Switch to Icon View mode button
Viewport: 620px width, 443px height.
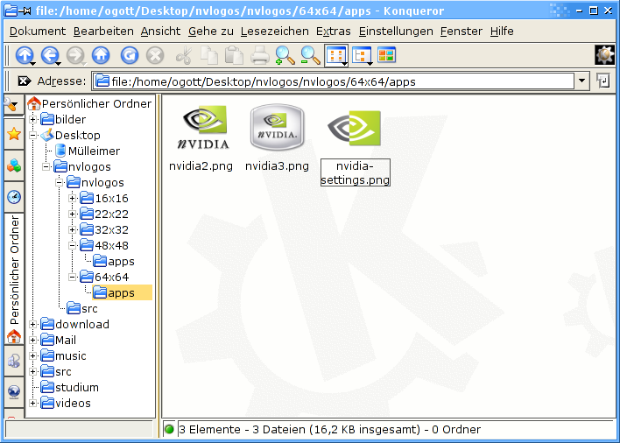[336, 55]
